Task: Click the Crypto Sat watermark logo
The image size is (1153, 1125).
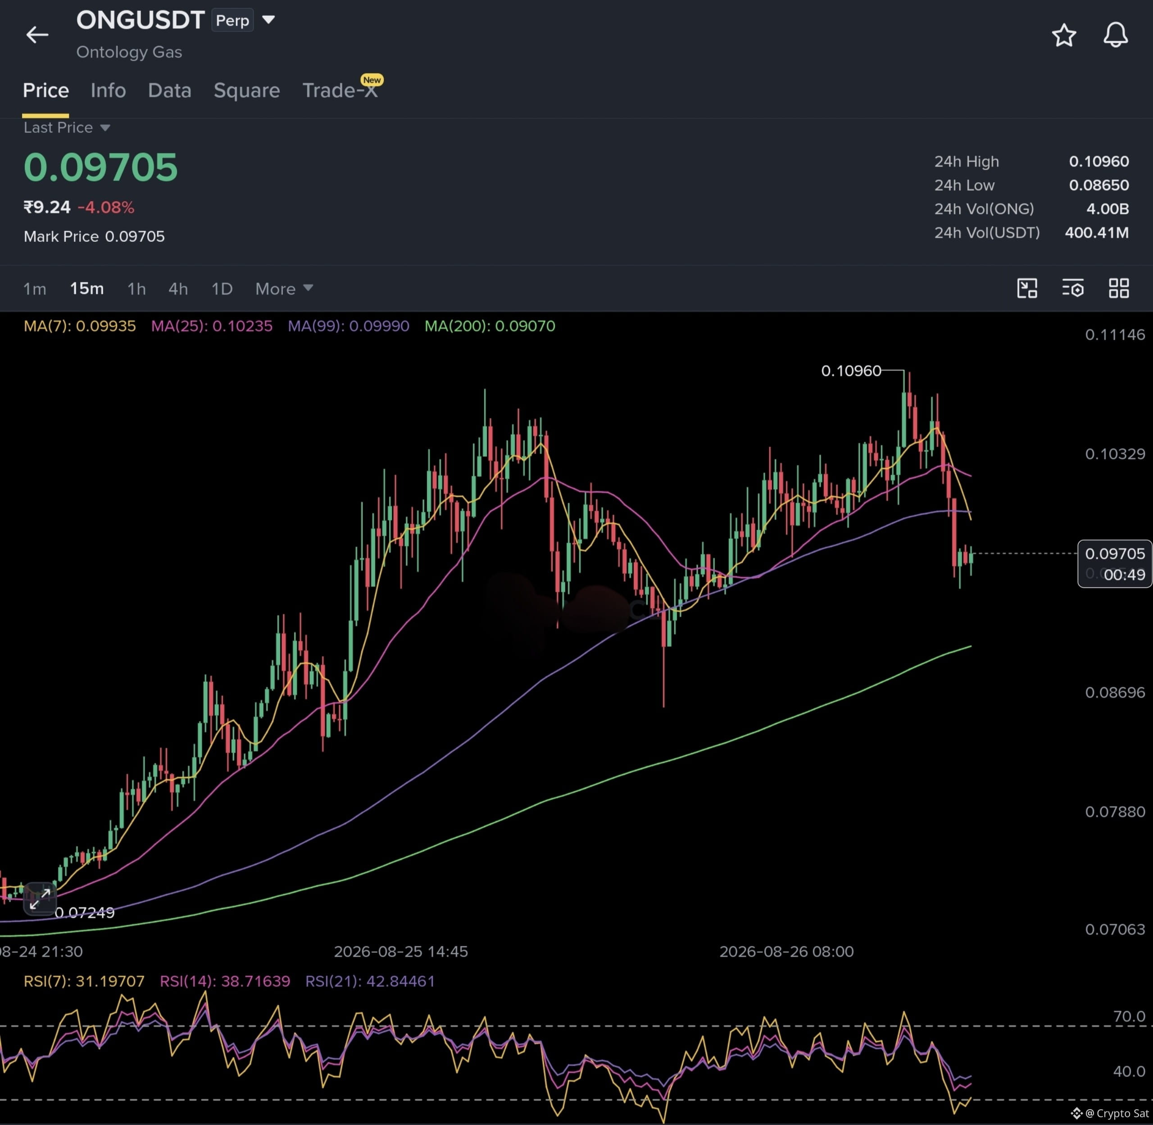Action: tap(1110, 1113)
